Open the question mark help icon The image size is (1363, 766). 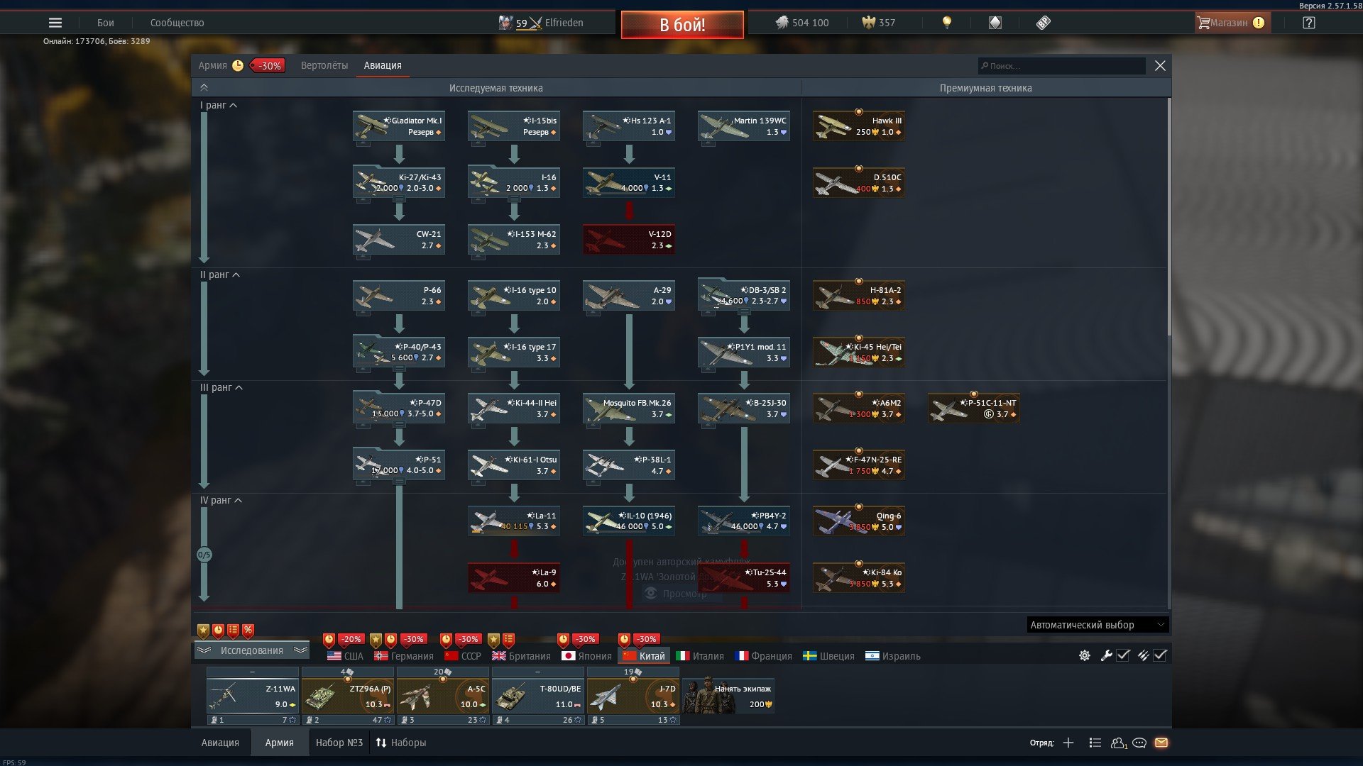click(x=1309, y=23)
